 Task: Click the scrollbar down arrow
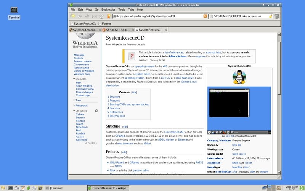point(279,172)
